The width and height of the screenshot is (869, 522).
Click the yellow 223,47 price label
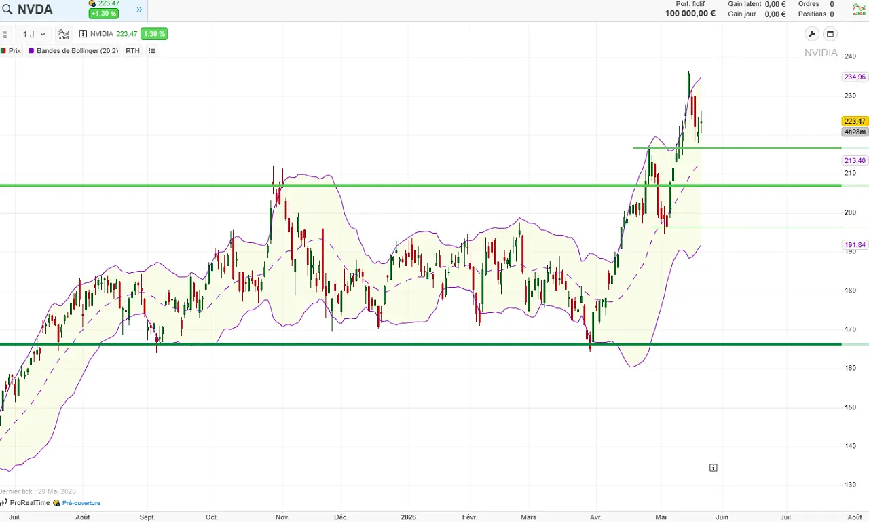coord(854,122)
